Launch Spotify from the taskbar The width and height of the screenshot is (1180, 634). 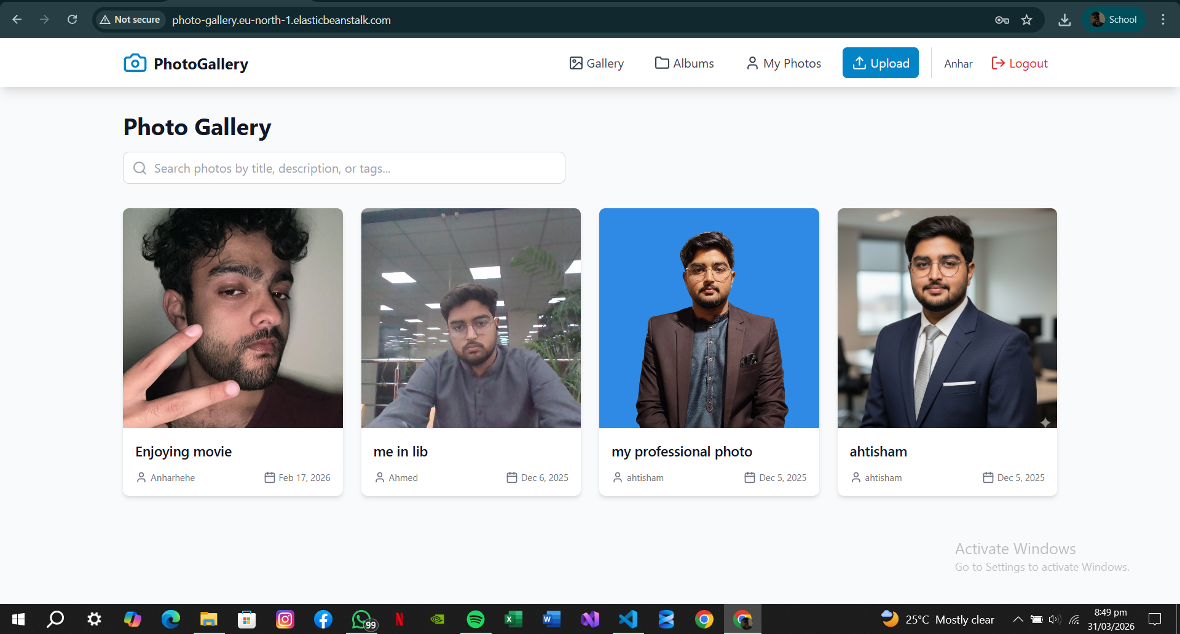[x=475, y=619]
